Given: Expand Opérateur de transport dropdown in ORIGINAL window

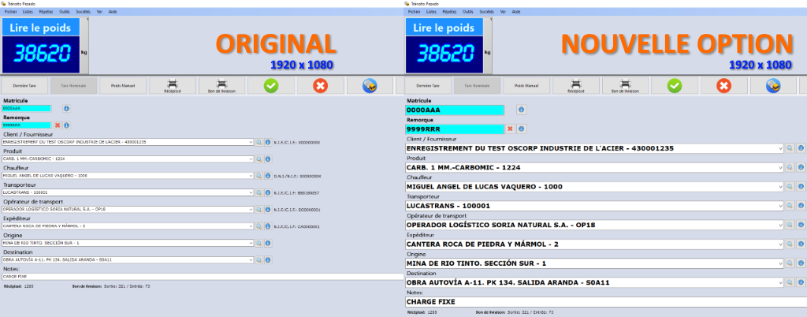Looking at the screenshot, I should pos(251,210).
